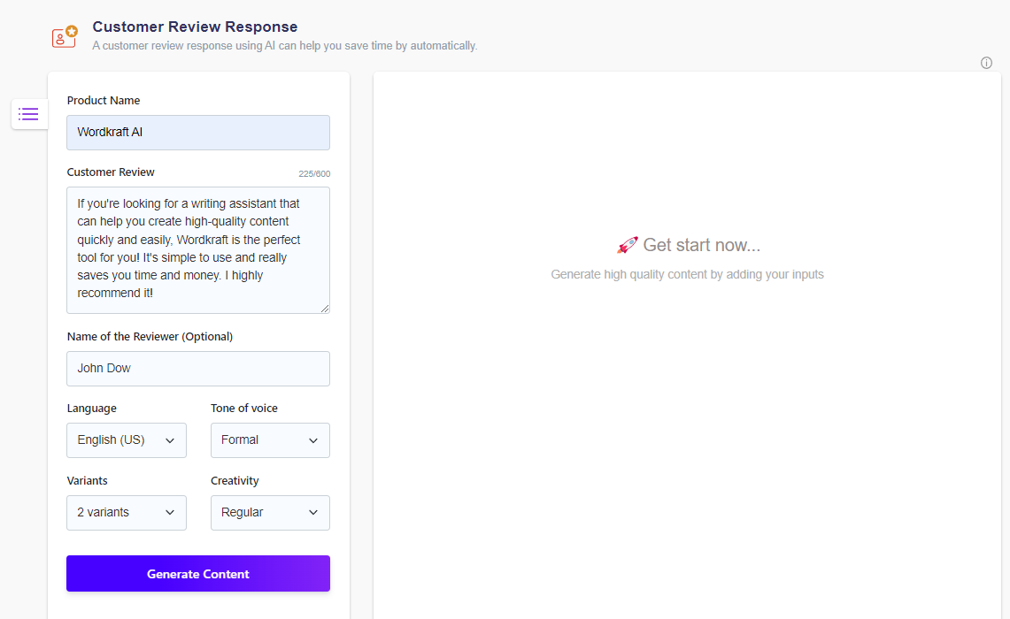Click the Creativity dropdown chevron arrow
Image resolution: width=1010 pixels, height=619 pixels.
click(313, 513)
